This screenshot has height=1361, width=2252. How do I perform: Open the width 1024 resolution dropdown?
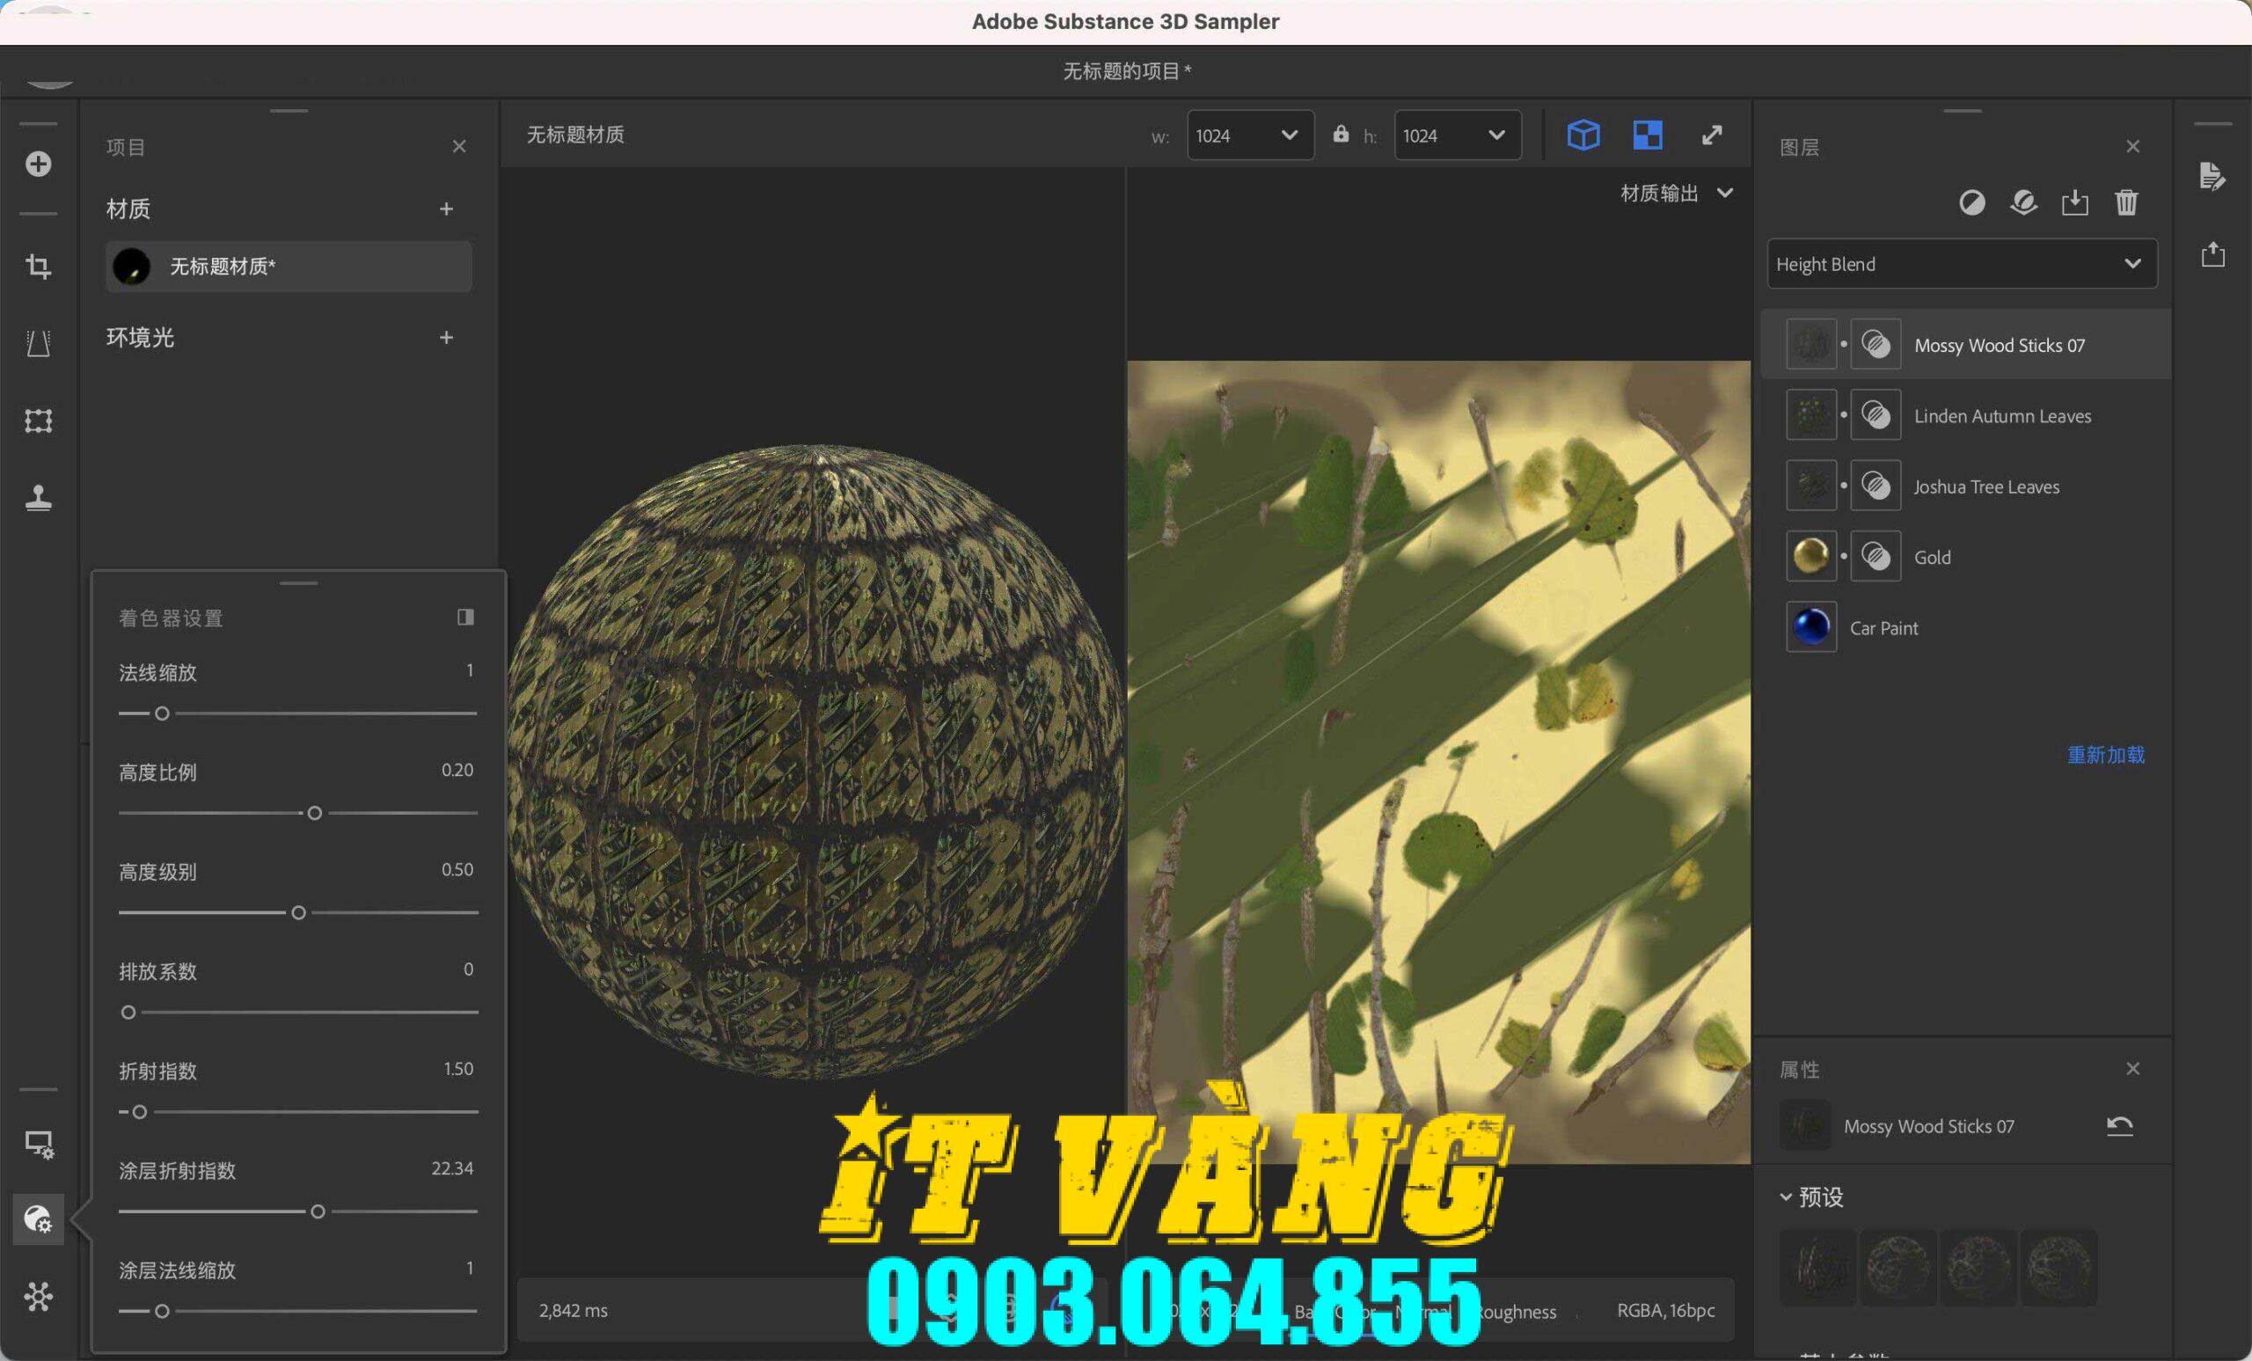1249,135
